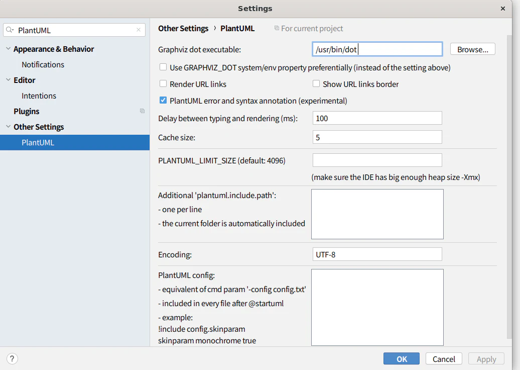Click Browse... for Graphviz dot executable
520x370 pixels.
473,49
